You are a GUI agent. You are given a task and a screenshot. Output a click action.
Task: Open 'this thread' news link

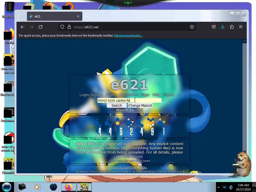click(x=133, y=156)
